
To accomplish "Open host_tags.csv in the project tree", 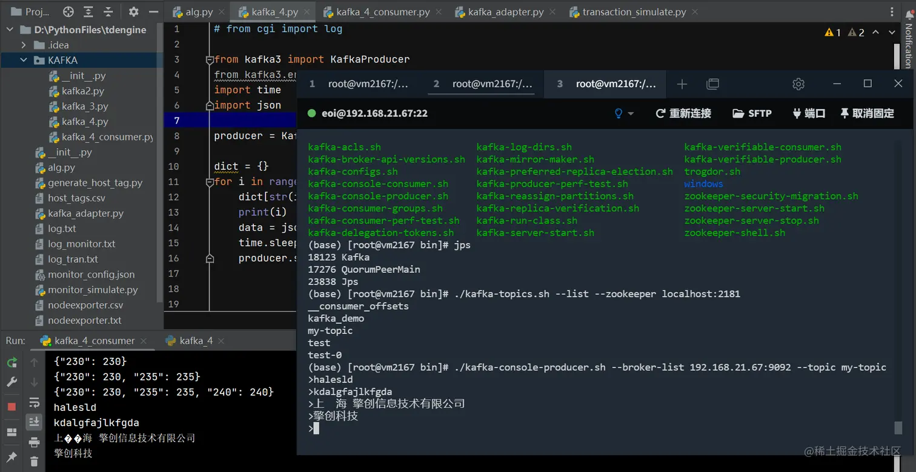I will coord(76,198).
